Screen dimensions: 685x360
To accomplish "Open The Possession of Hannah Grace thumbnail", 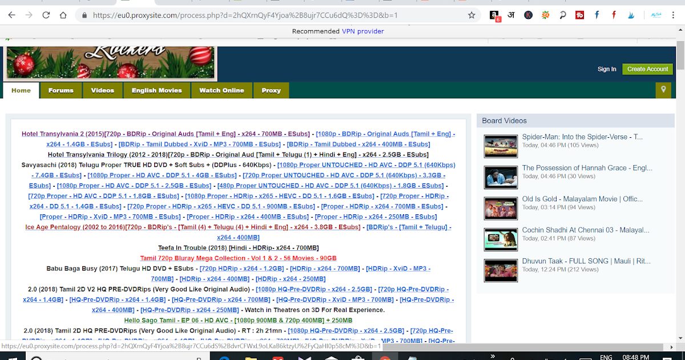I will pos(501,177).
